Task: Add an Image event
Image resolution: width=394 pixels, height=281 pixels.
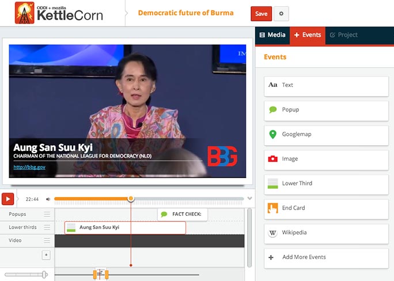Action: pos(326,160)
